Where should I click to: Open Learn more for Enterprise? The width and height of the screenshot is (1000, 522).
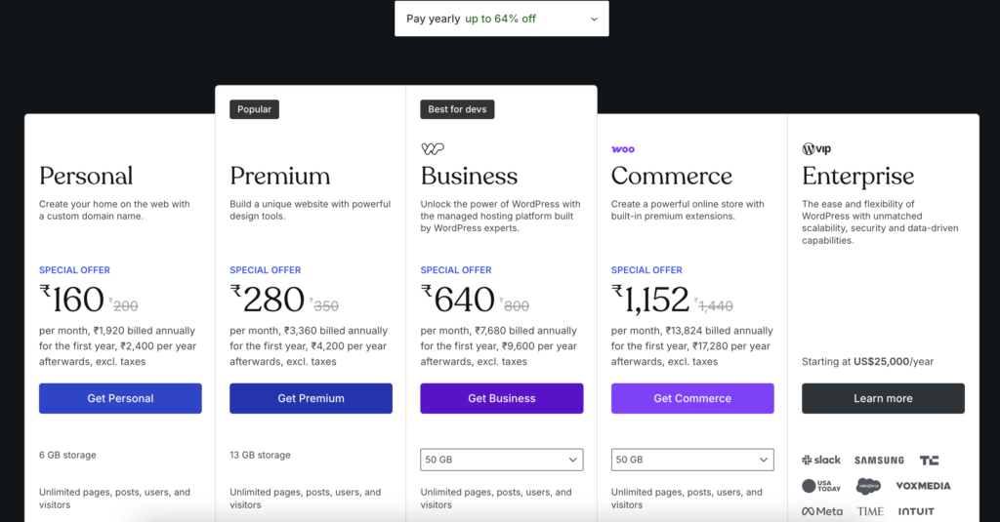point(883,398)
